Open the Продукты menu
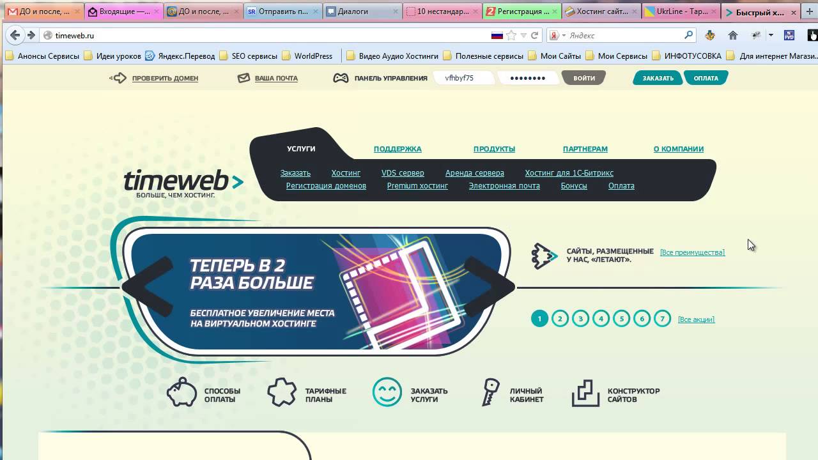 tap(494, 149)
